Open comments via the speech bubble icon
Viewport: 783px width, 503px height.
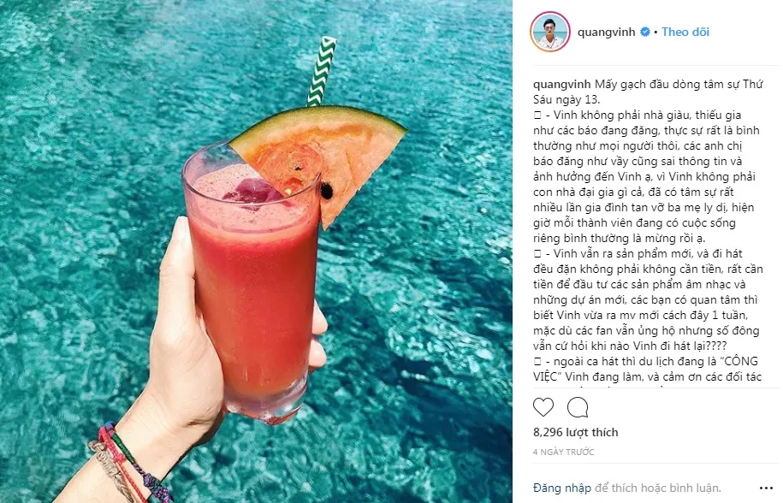click(x=578, y=407)
